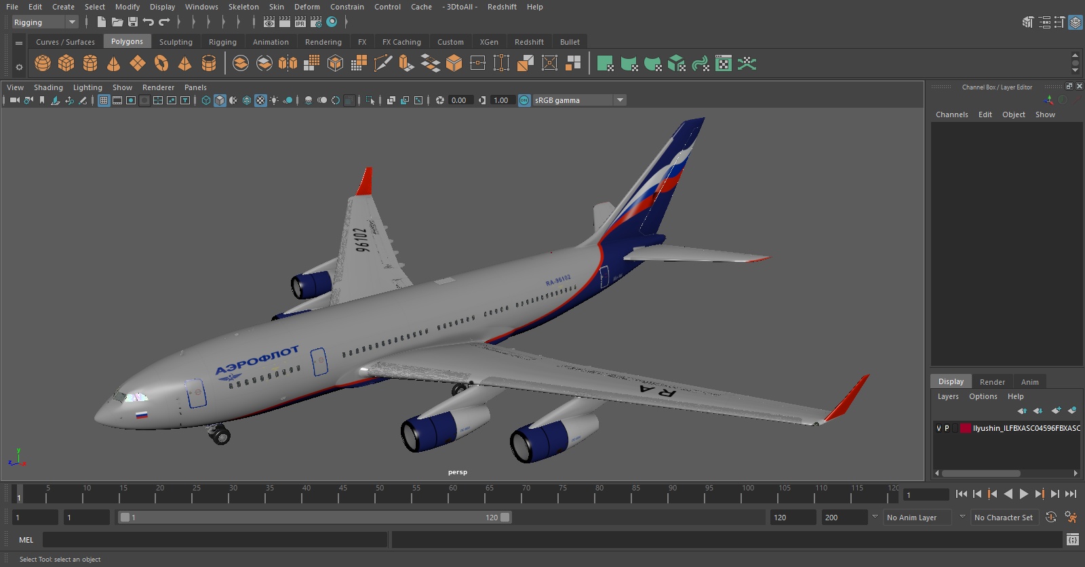Create a polygon cone from shelf
The width and height of the screenshot is (1085, 567).
click(x=114, y=64)
